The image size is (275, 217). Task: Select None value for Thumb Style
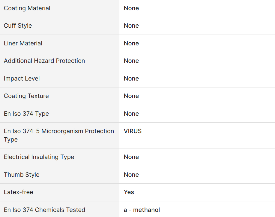click(131, 175)
